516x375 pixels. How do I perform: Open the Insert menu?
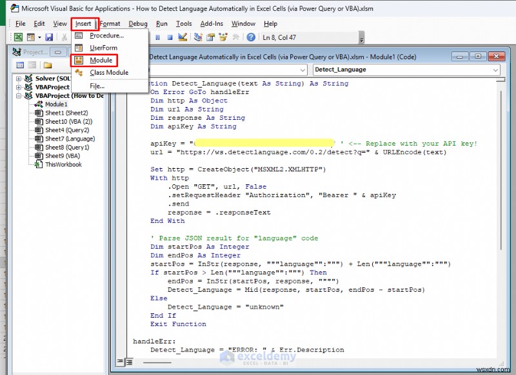click(x=83, y=24)
